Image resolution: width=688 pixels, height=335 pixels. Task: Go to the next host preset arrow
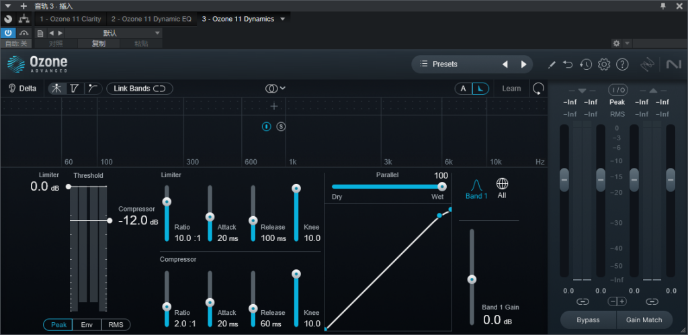coord(60,33)
